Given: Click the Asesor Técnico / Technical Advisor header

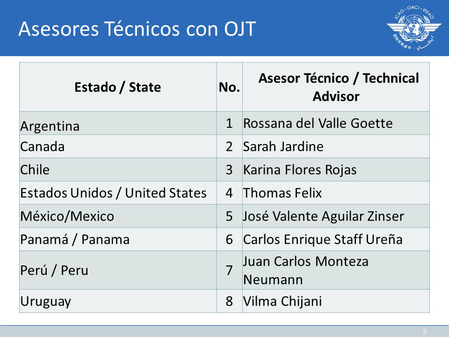Looking at the screenshot, I should coord(336,87).
